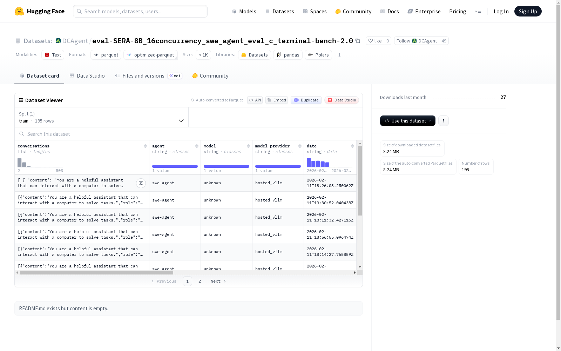Click the heart like button
The height and width of the screenshot is (351, 561).
[375, 41]
